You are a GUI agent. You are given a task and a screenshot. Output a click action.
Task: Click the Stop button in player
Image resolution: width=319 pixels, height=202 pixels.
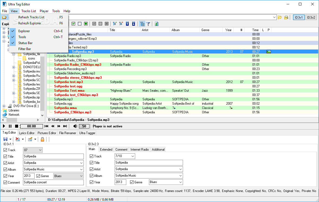tap(17, 126)
